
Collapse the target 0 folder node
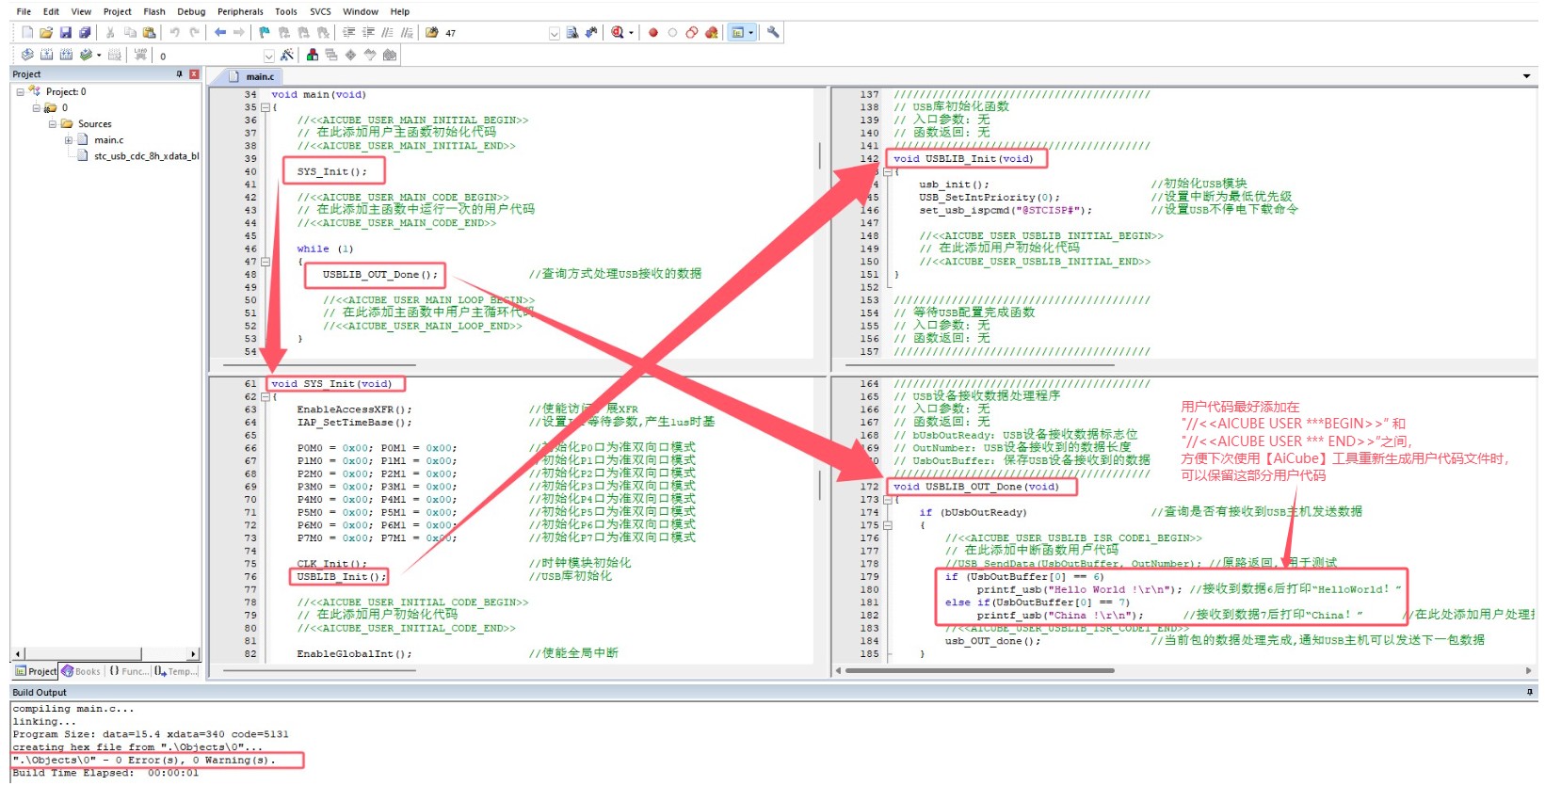pos(37,107)
